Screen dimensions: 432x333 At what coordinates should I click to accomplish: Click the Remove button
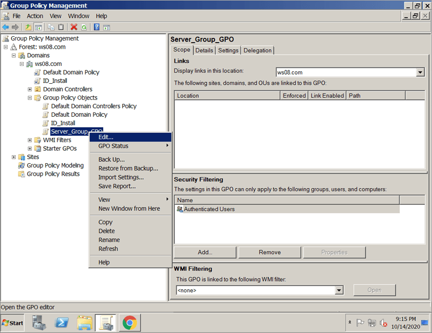pyautogui.click(x=269, y=252)
